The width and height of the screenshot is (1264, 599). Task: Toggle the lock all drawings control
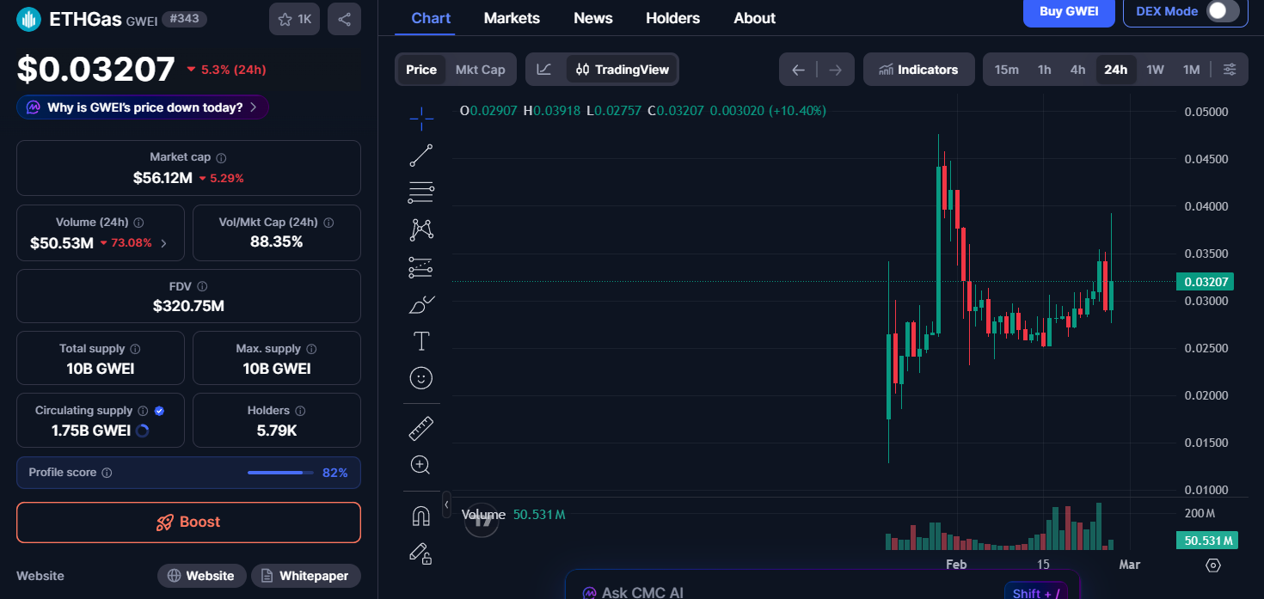(421, 554)
